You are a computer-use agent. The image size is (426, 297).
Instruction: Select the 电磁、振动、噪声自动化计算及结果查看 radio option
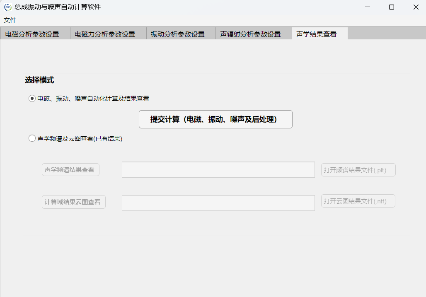click(x=32, y=99)
